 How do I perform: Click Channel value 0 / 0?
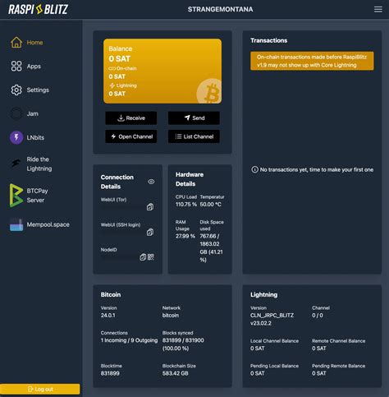tap(318, 316)
